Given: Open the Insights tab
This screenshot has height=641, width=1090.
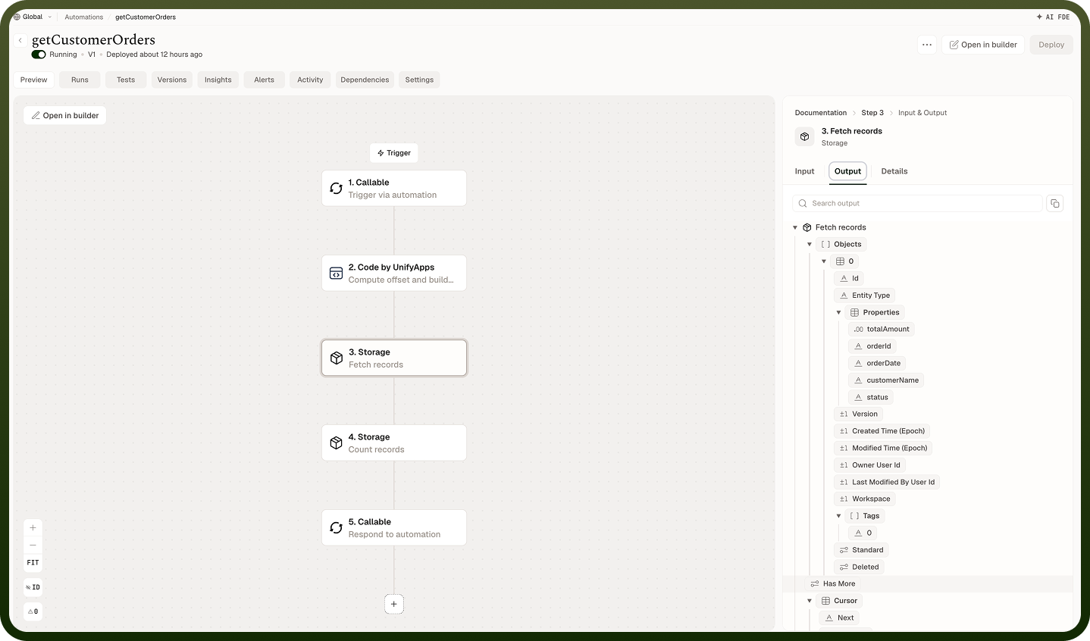Looking at the screenshot, I should [x=218, y=80].
